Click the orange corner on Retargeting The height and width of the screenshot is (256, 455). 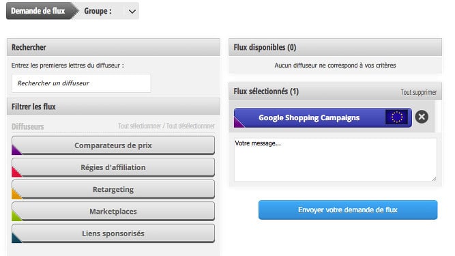16,194
